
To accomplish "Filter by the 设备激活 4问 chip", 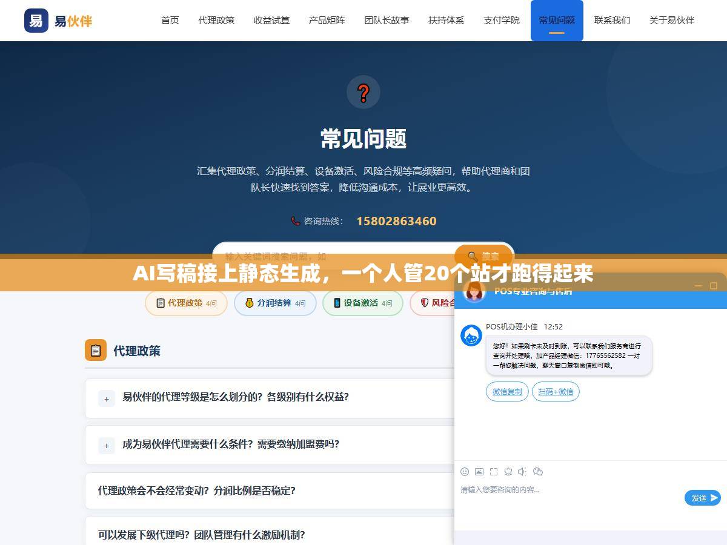I will tap(362, 303).
